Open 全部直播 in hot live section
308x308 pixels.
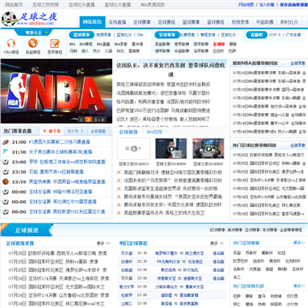[98, 131]
